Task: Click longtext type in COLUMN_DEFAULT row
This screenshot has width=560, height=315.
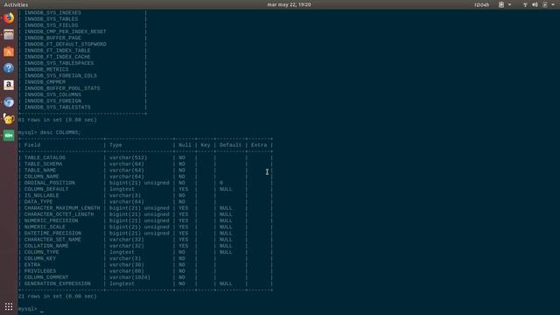Action: click(x=122, y=189)
